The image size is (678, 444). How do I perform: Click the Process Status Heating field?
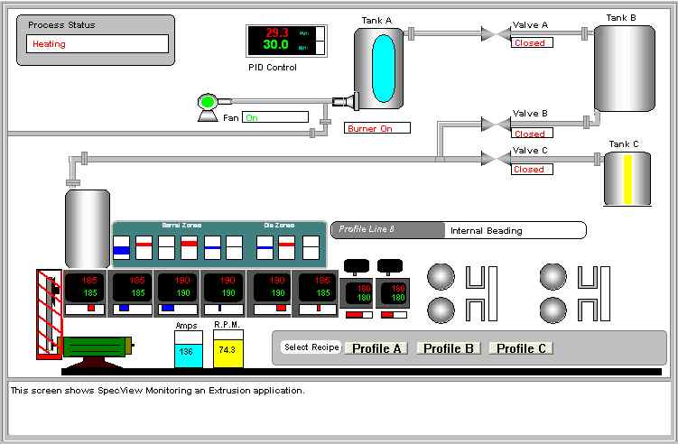click(97, 43)
